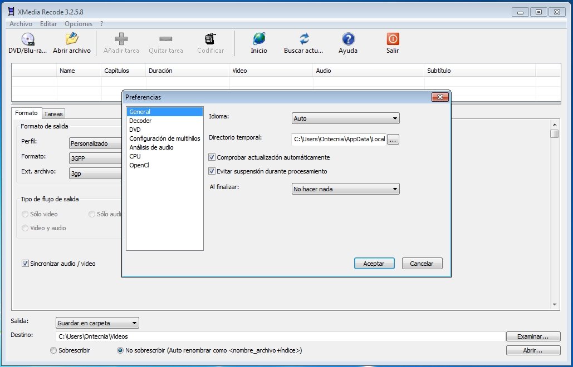This screenshot has height=367, width=573.
Task: Select the Sobrescribir radio button
Action: [53, 350]
